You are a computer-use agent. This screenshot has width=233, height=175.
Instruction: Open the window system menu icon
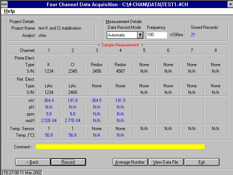tap(4, 4)
